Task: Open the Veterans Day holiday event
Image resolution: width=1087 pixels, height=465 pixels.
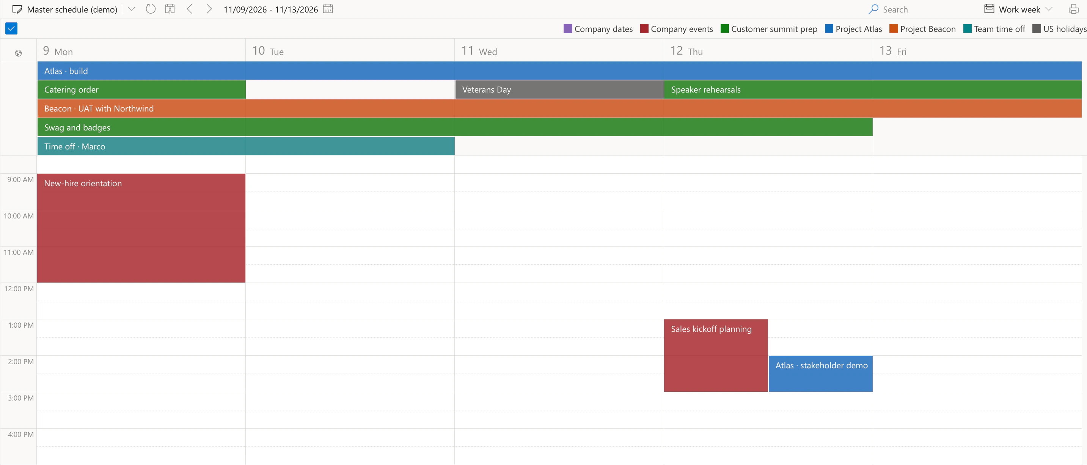Action: (559, 90)
